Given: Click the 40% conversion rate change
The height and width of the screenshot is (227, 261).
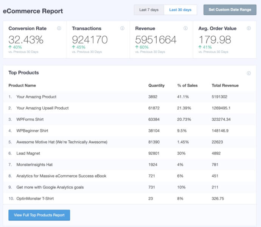Looking at the screenshot, I should coord(15,47).
